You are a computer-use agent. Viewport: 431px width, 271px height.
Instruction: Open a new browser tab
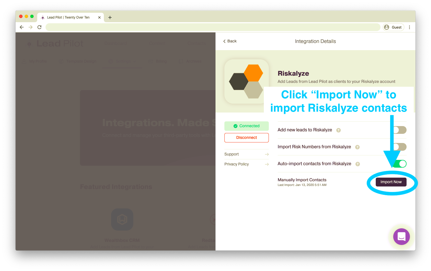click(110, 17)
